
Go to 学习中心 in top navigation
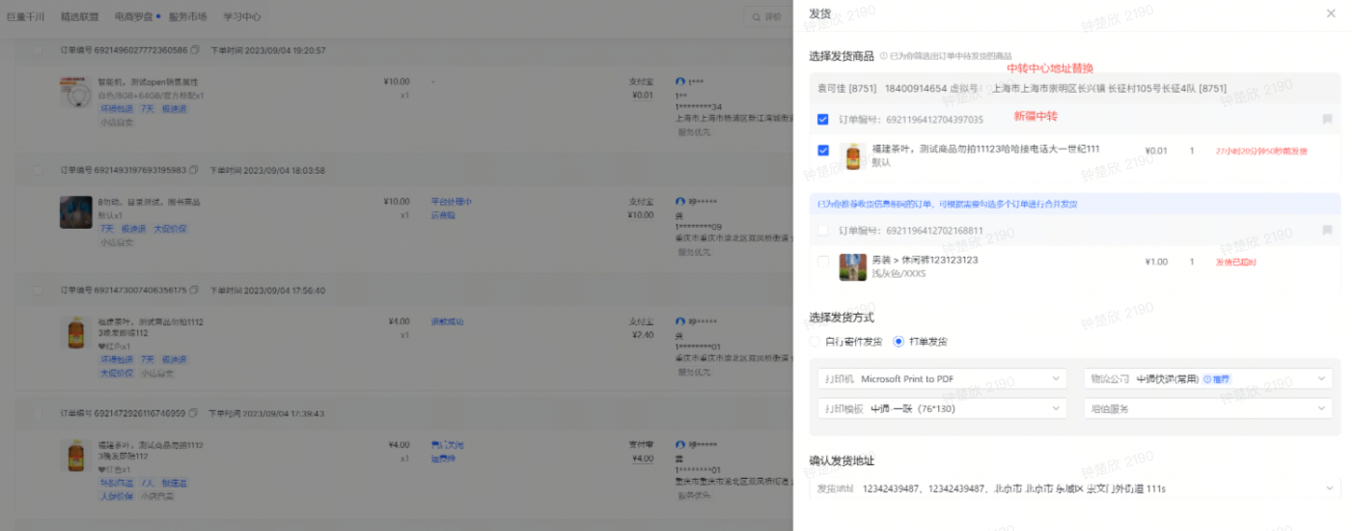(x=242, y=16)
